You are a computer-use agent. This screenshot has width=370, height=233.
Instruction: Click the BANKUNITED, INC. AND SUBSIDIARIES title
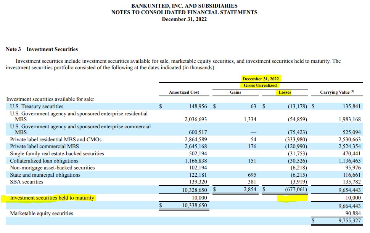184,6
